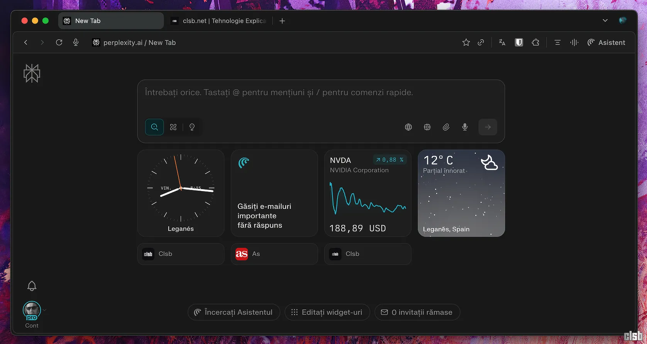Open the extensions puzzle icon

pos(535,42)
